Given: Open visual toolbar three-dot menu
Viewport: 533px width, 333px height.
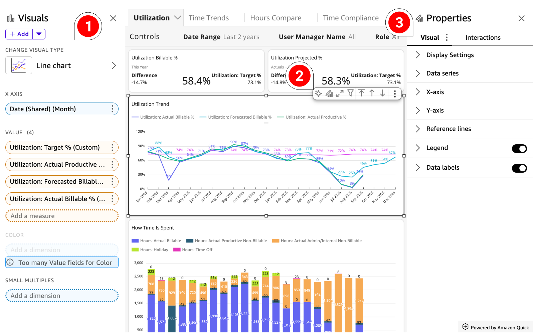Looking at the screenshot, I should [395, 94].
